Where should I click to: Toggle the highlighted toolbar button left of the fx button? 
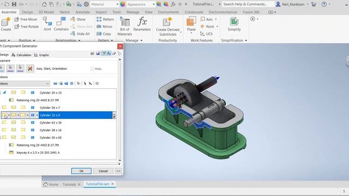(x=103, y=53)
